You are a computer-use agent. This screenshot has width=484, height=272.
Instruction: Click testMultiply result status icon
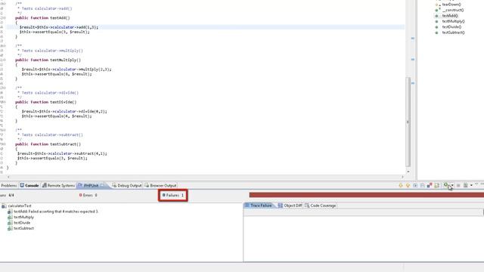(10, 217)
